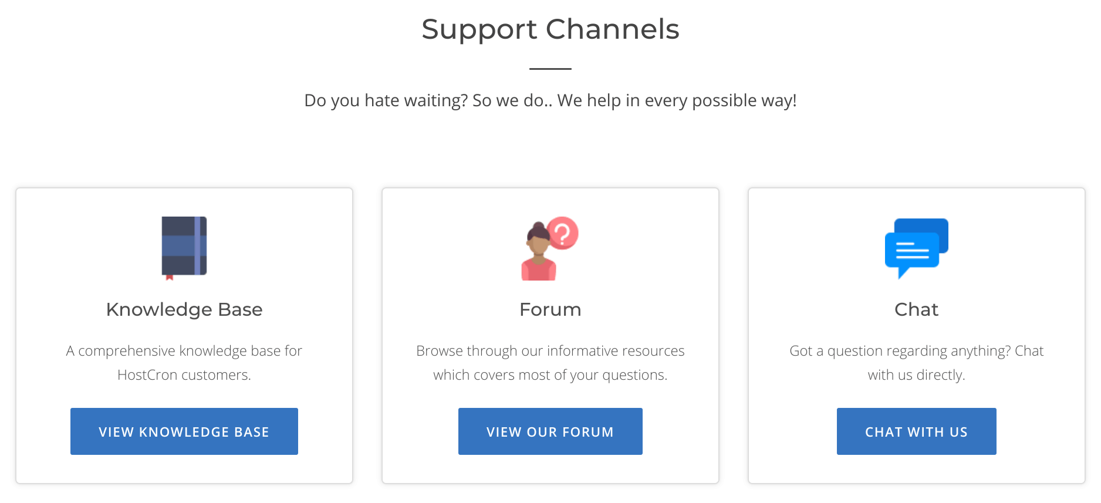The width and height of the screenshot is (1101, 503).
Task: Click the red bookmark ribbon on notebook
Action: coord(170,278)
